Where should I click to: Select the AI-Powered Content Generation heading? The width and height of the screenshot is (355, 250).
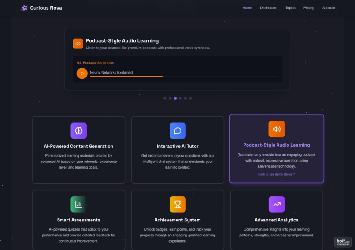[78, 147]
